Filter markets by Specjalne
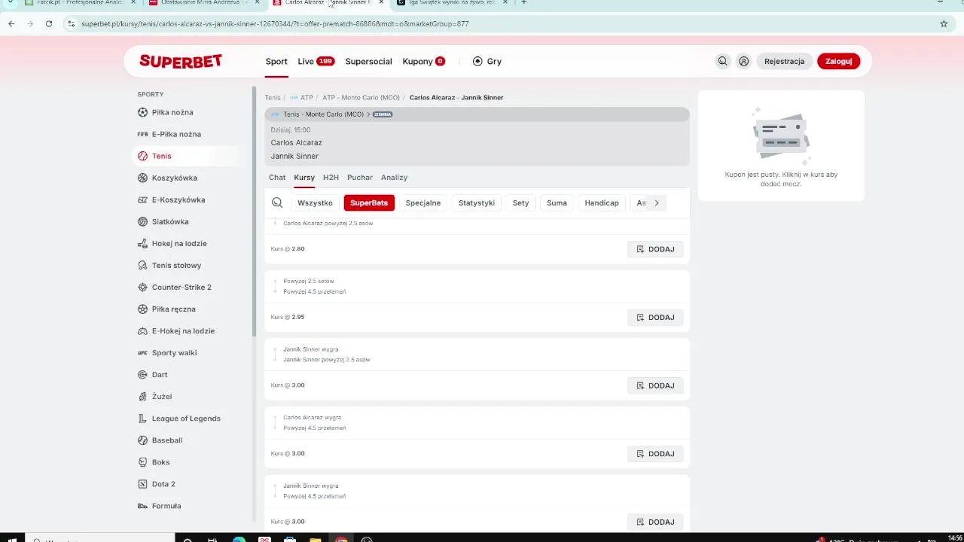Viewport: 964px width, 542px height. pyautogui.click(x=423, y=202)
